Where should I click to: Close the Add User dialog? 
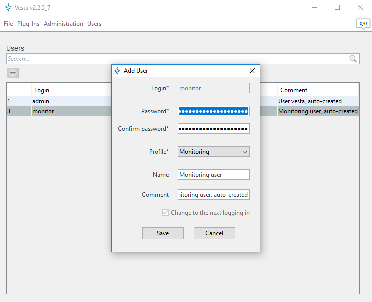pyautogui.click(x=252, y=71)
